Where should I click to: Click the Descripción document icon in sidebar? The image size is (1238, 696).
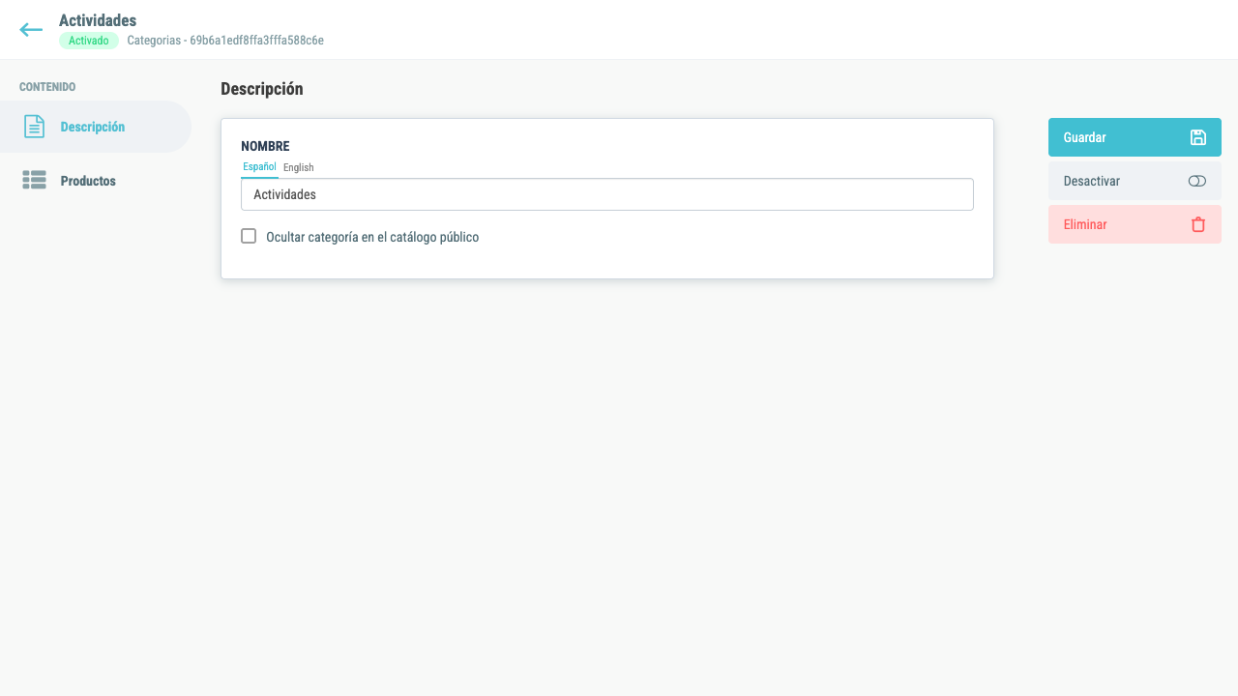click(x=34, y=127)
